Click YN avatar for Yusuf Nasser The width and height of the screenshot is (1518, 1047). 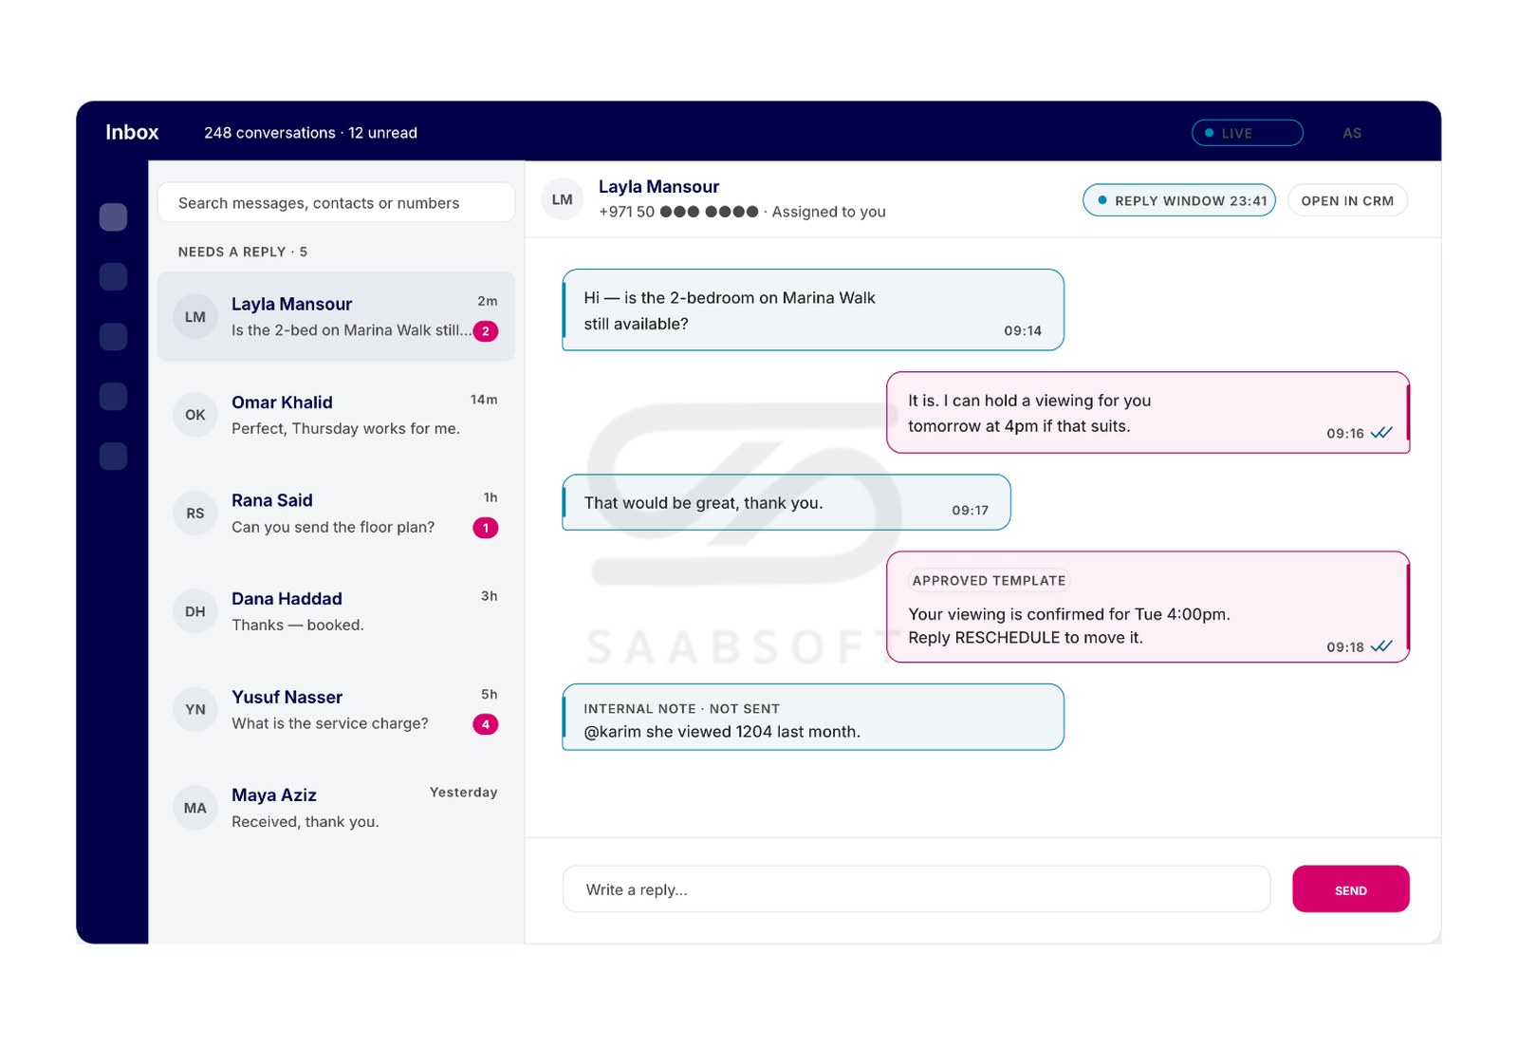point(195,710)
